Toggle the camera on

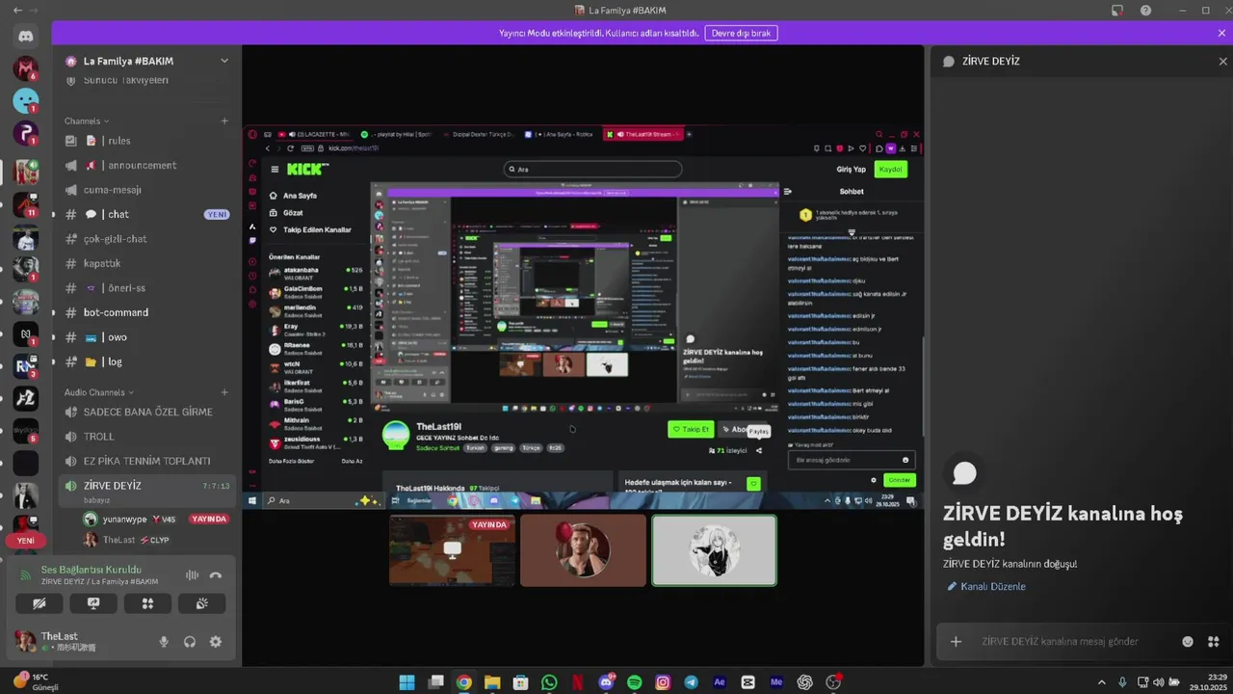point(39,603)
